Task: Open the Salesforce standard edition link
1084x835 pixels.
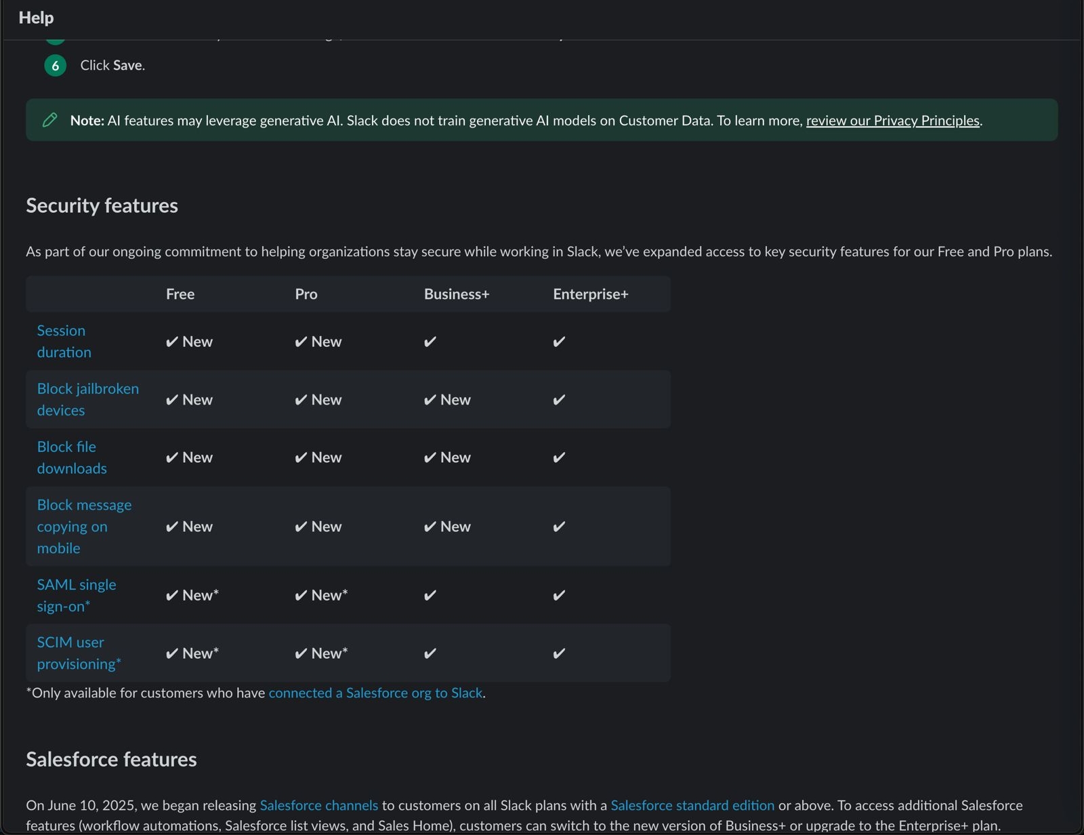Action: (x=692, y=806)
